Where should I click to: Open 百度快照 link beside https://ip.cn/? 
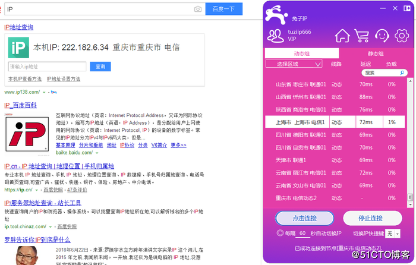[53, 190]
